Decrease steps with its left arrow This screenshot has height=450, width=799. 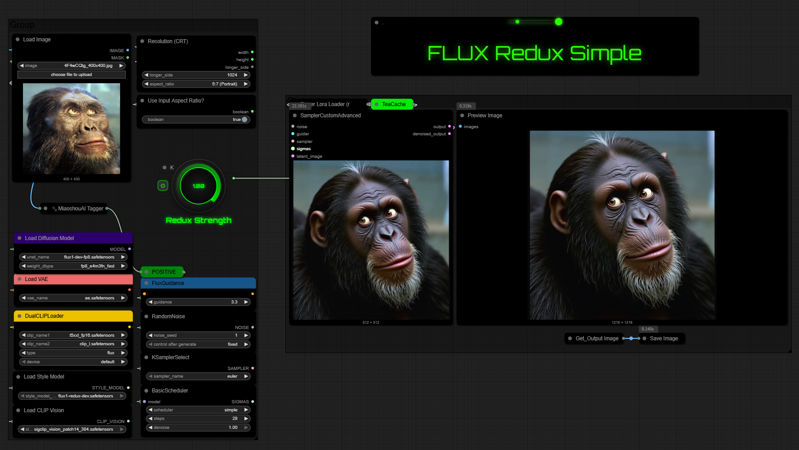[150, 419]
